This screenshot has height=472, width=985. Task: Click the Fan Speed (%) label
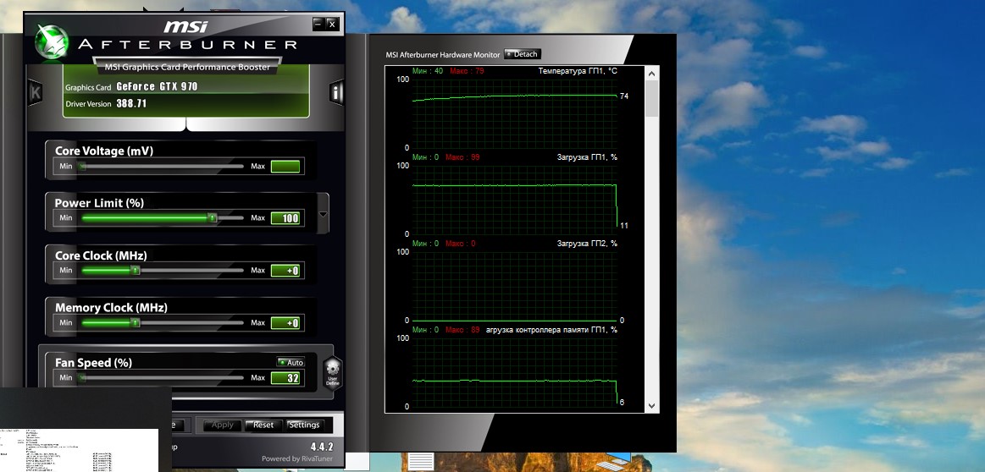click(x=94, y=362)
